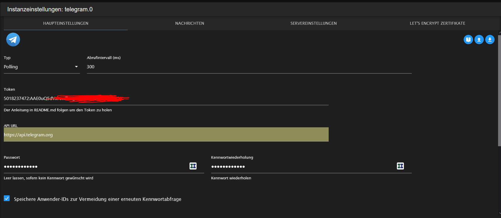The height and width of the screenshot is (218, 501).
Task: Switch to the Nachrichten tab
Action: click(x=190, y=23)
